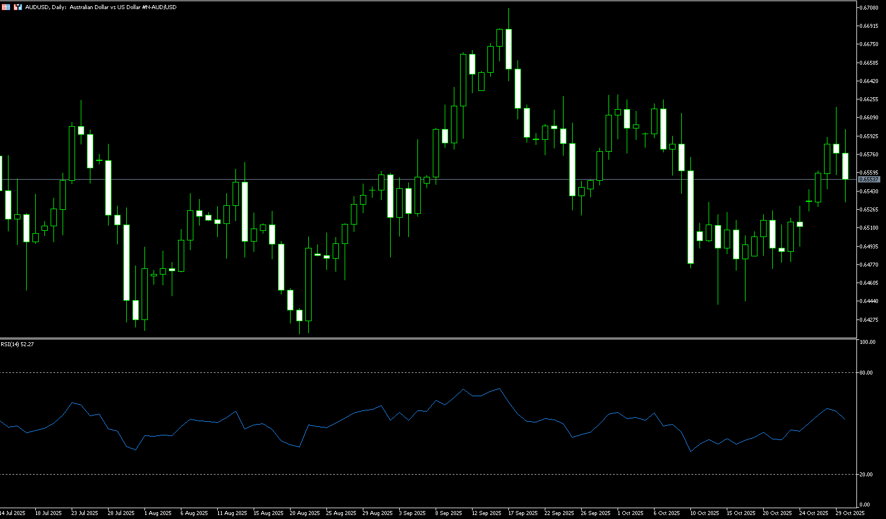This screenshot has width=886, height=519.
Task: Click the separator between chart and RSI panel
Action: pyautogui.click(x=427, y=338)
